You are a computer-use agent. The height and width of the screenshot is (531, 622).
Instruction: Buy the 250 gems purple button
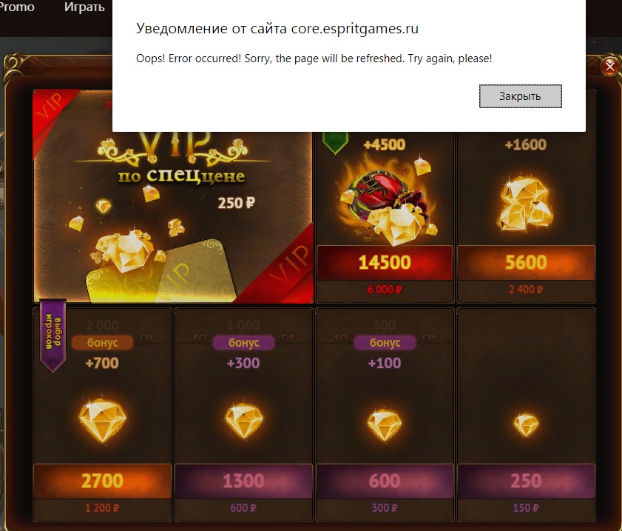[x=526, y=481]
